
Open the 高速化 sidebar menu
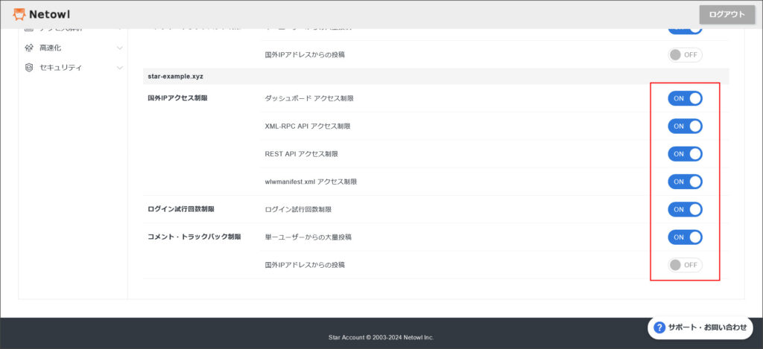coord(74,48)
